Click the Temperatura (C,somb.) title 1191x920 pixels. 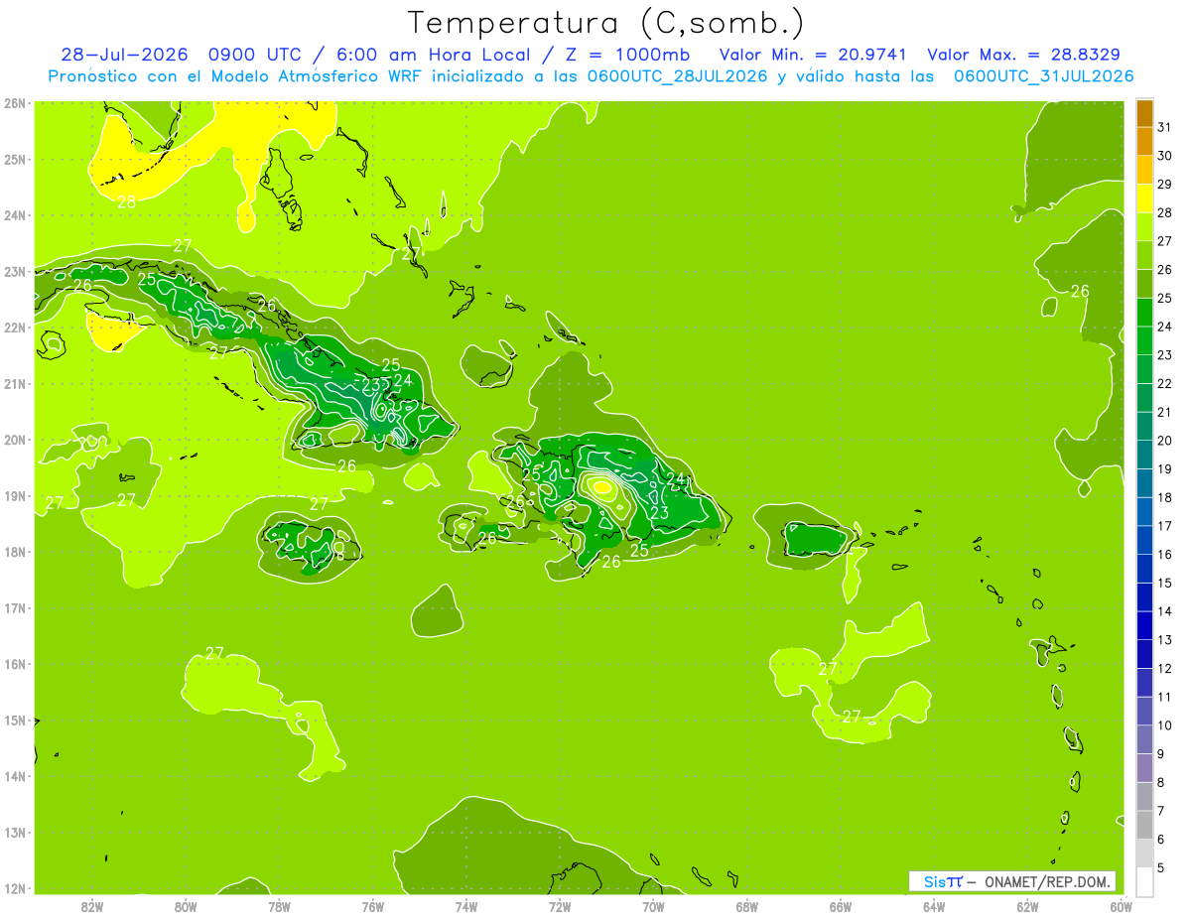click(x=605, y=23)
